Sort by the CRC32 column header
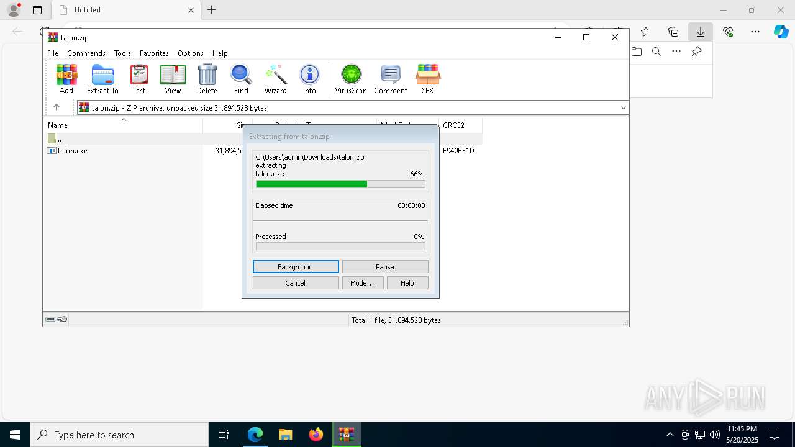 click(460, 125)
